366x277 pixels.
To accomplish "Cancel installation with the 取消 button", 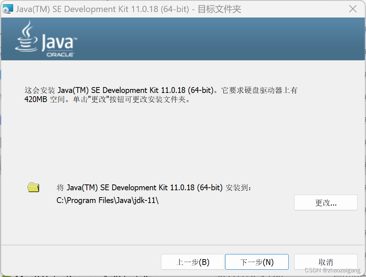I will coord(325,262).
